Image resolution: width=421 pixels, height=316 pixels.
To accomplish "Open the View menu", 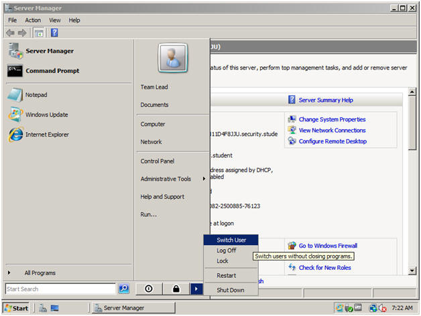I will [55, 20].
